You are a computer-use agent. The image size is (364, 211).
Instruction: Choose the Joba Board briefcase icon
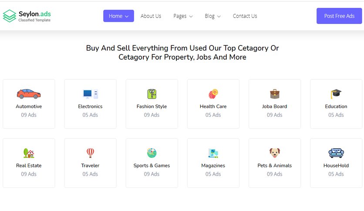pyautogui.click(x=275, y=94)
